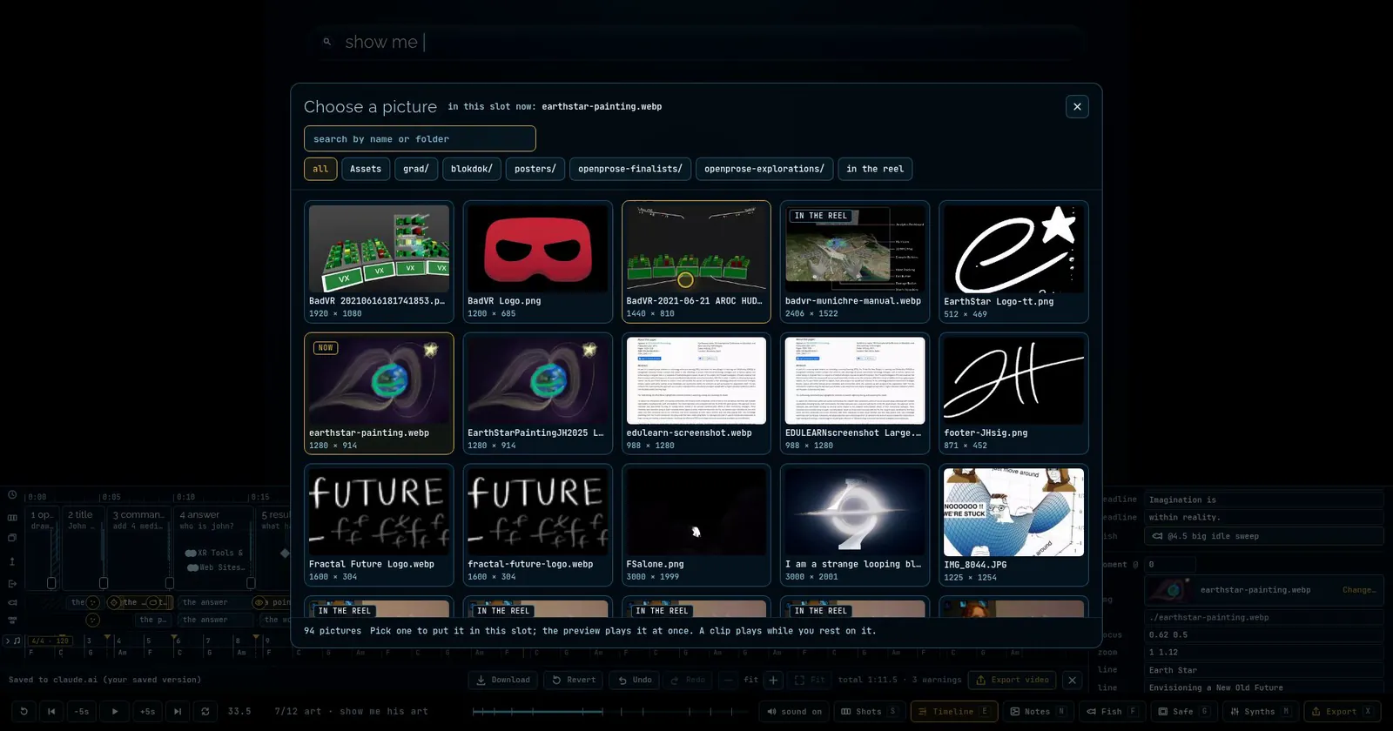Skip forward 5 seconds
Image resolution: width=1393 pixels, height=731 pixels.
(x=148, y=711)
